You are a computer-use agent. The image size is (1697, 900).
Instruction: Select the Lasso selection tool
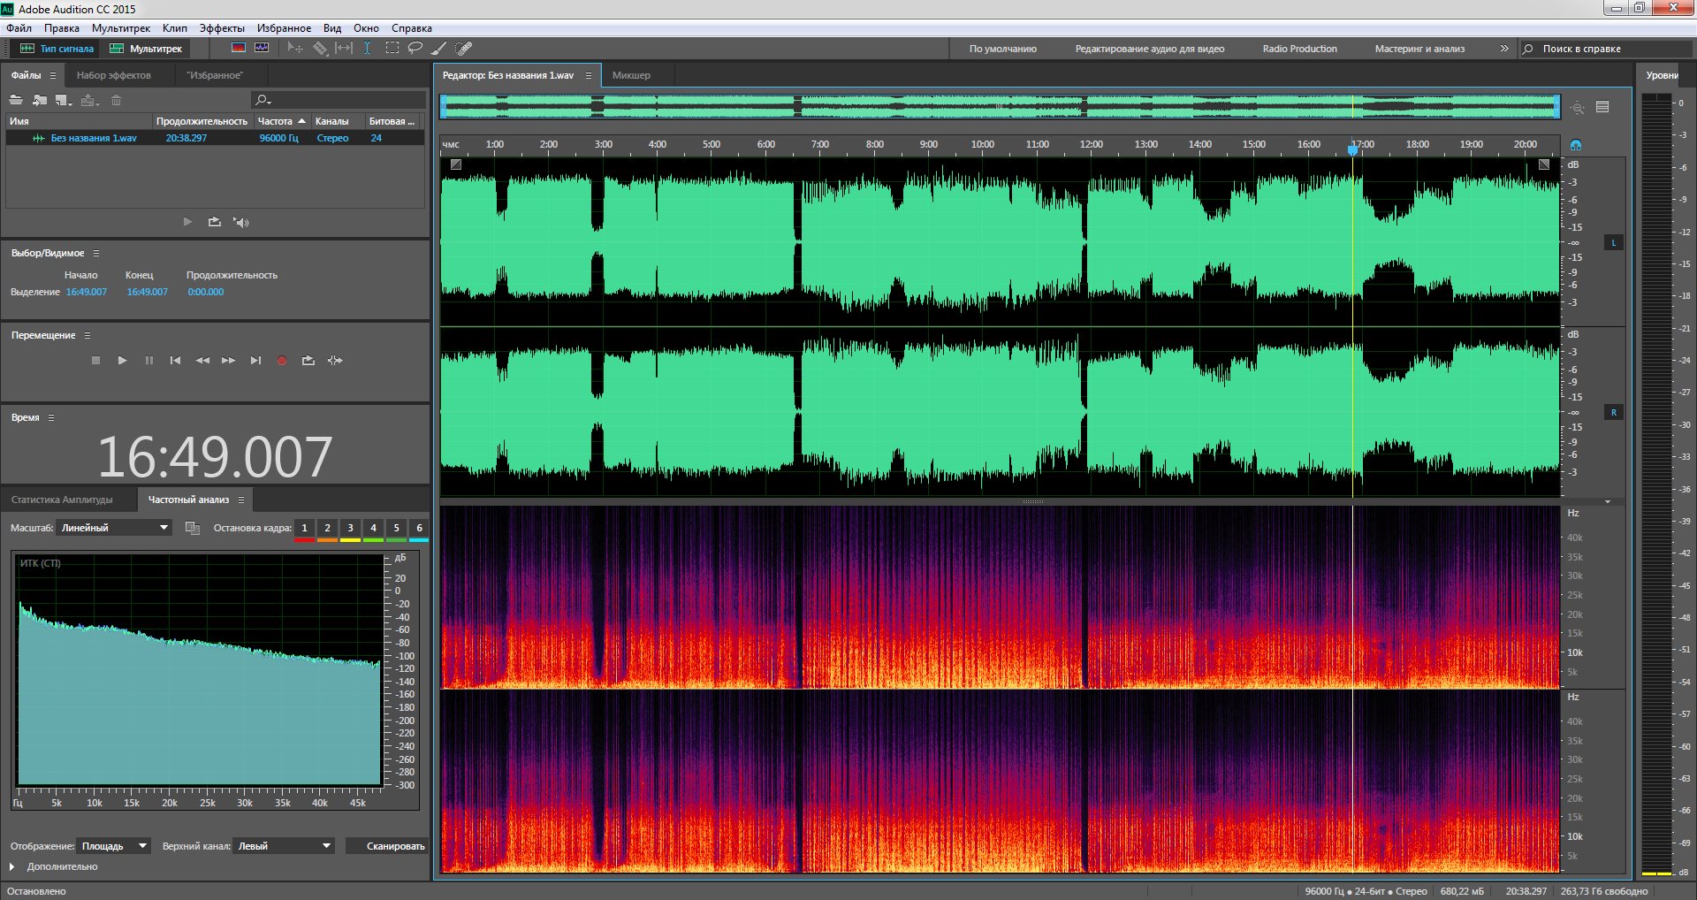coord(415,49)
